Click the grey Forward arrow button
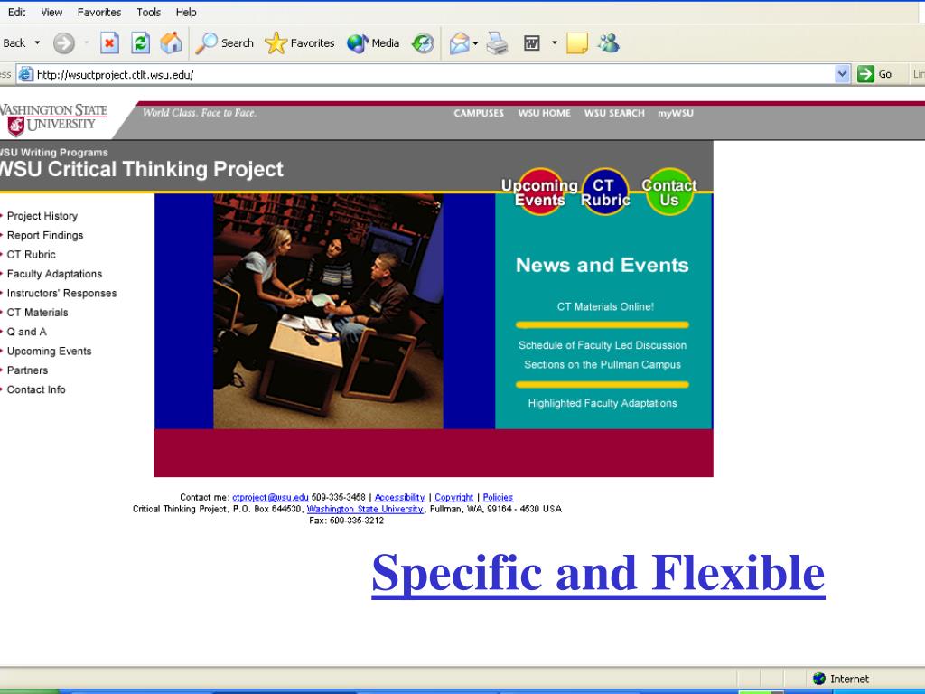This screenshot has width=925, height=694. coord(64,43)
